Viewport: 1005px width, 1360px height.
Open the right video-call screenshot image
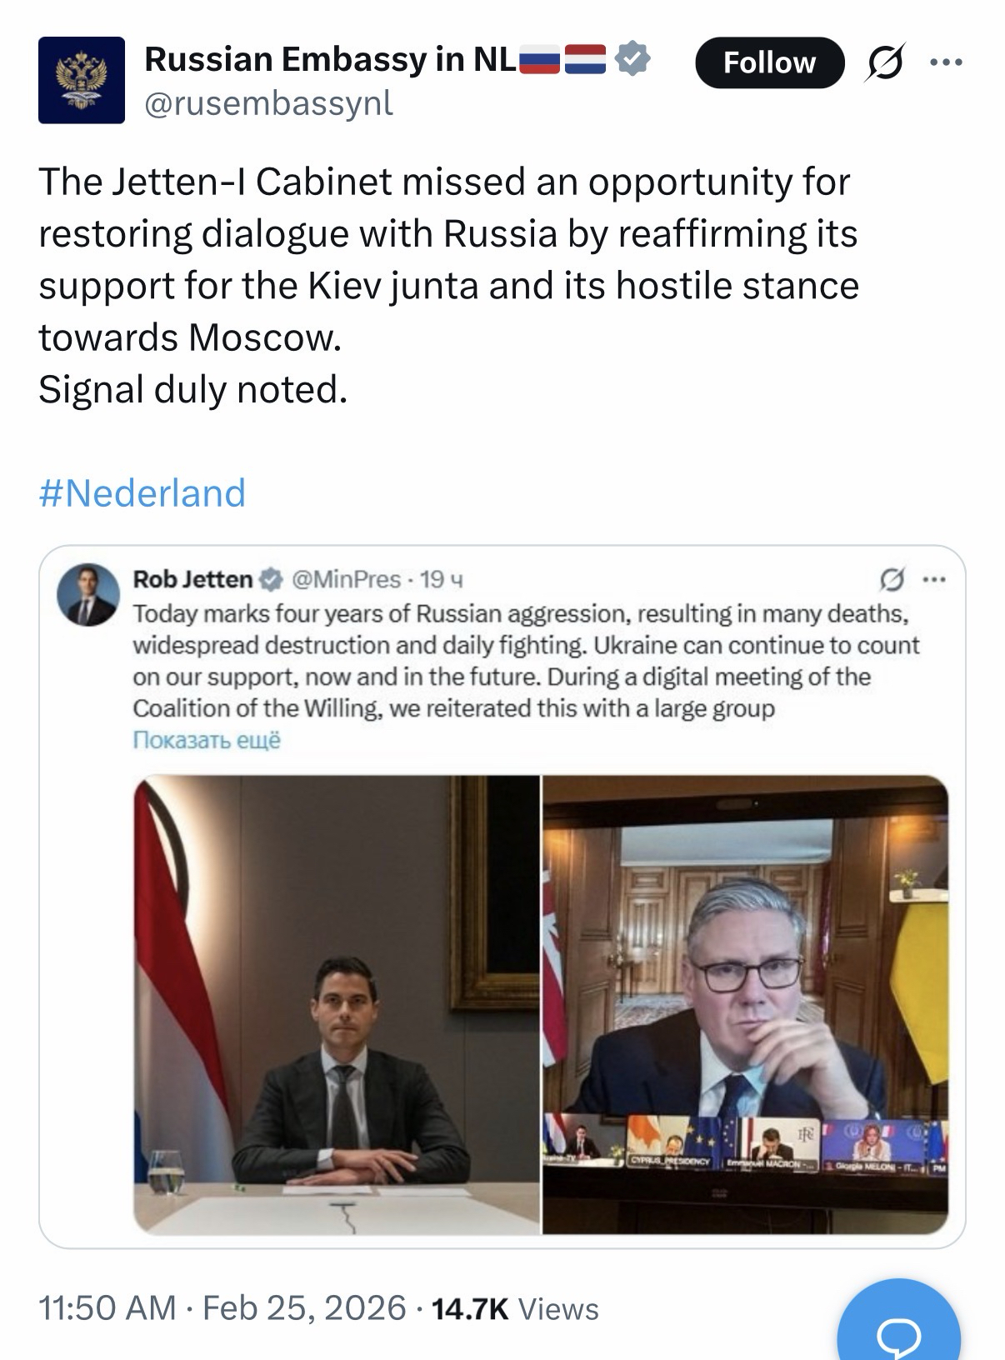tap(745, 1004)
